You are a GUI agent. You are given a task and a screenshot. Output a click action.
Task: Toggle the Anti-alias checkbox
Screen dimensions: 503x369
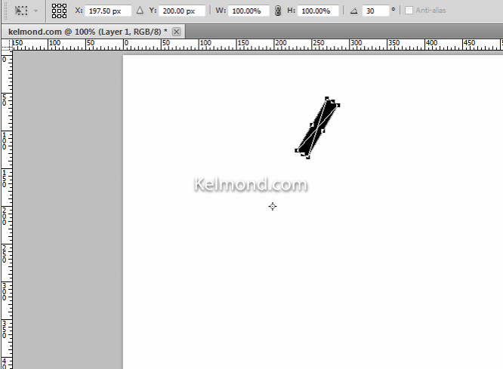(x=409, y=11)
